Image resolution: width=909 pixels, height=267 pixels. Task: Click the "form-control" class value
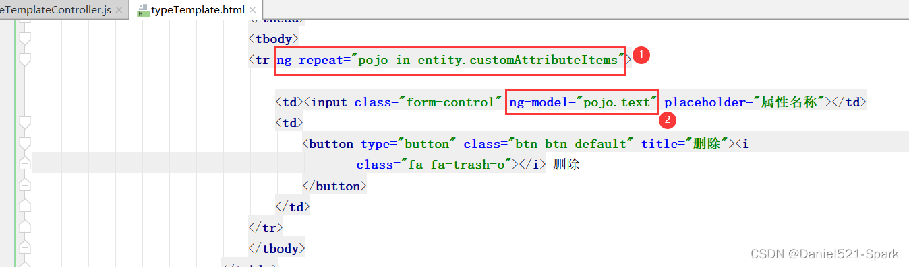coord(450,102)
